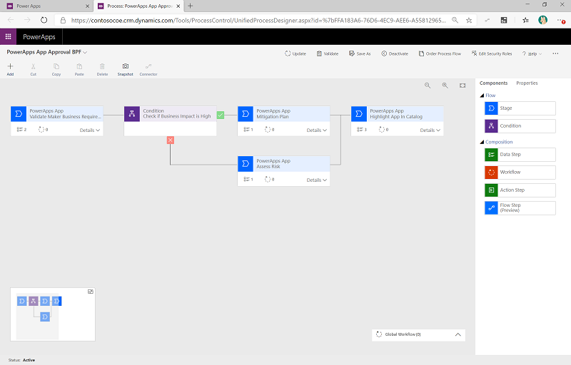This screenshot has height=365, width=571.
Task: Select the Workflow component
Action: point(520,173)
